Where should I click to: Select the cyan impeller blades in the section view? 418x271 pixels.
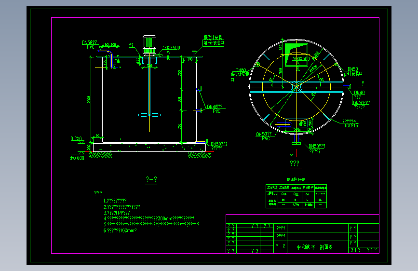click(149, 115)
